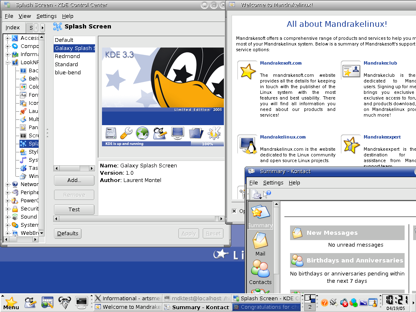Select Summary in Kontact sidebar

[260, 216]
